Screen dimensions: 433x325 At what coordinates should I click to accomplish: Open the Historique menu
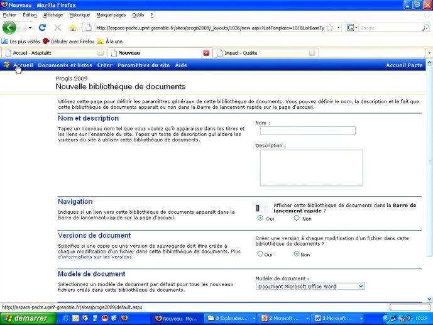[80, 15]
